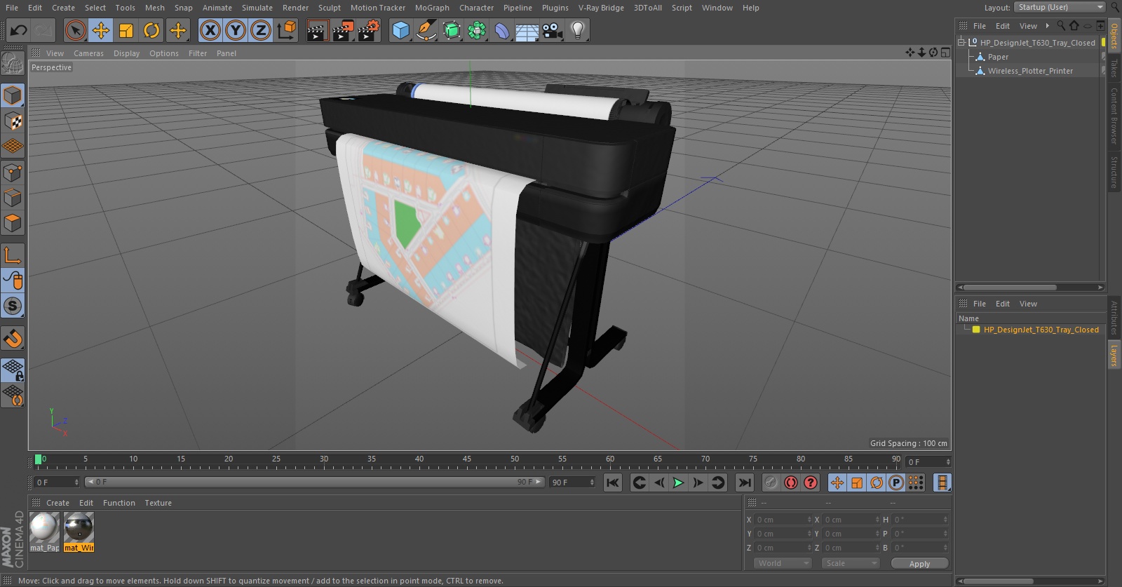Click Object Manager search magnifier icon
The image size is (1122, 587).
coord(1061,25)
